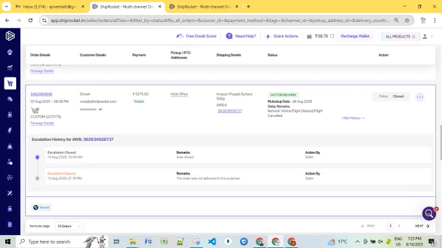Click Need Help button
The height and width of the screenshot is (248, 442).
[241, 36]
